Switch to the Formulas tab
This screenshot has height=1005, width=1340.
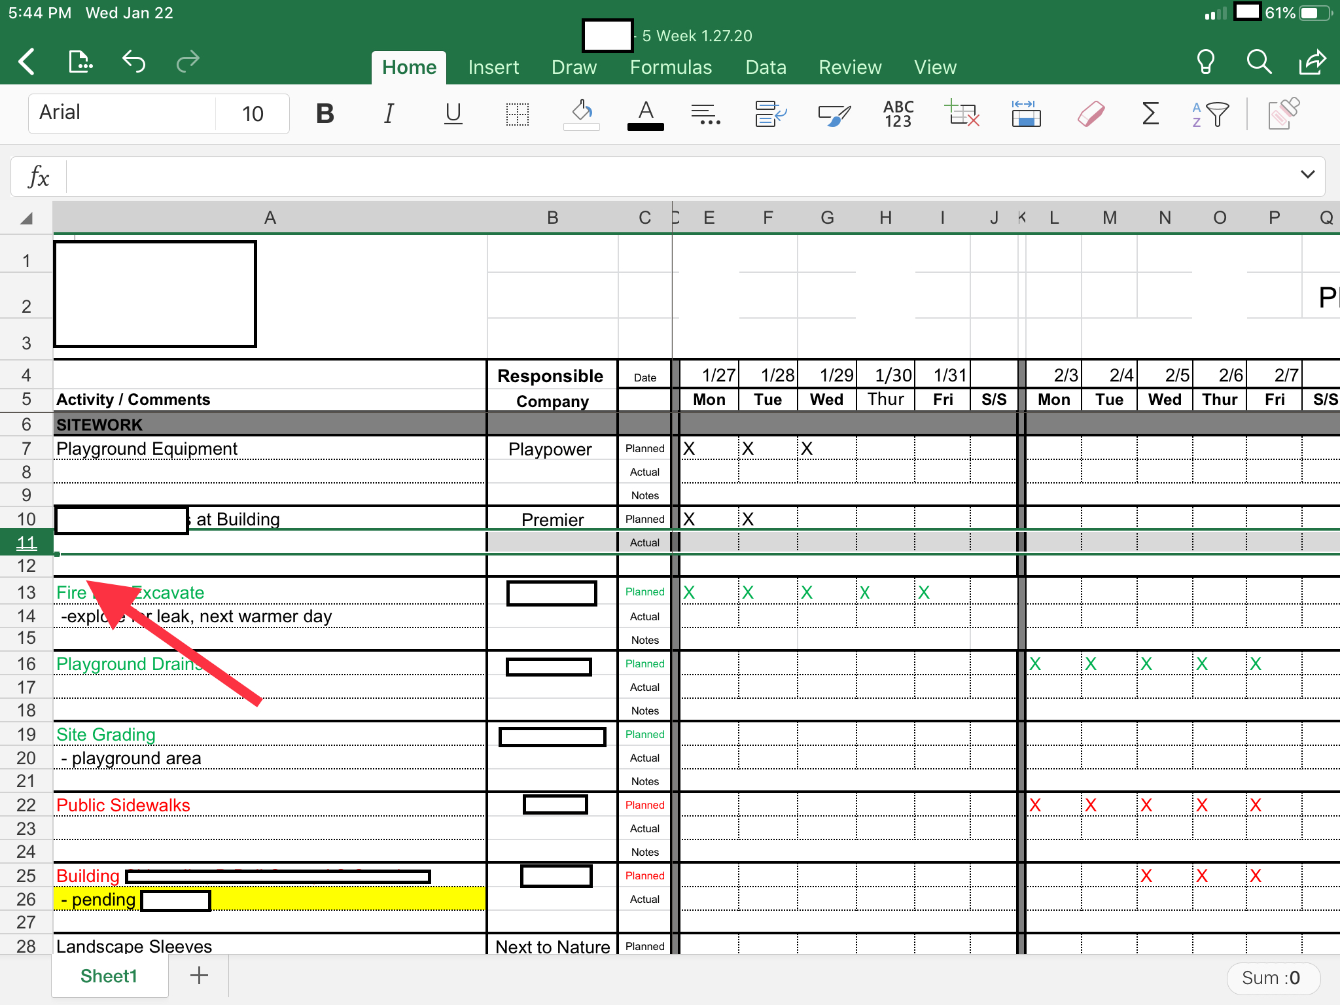(670, 67)
